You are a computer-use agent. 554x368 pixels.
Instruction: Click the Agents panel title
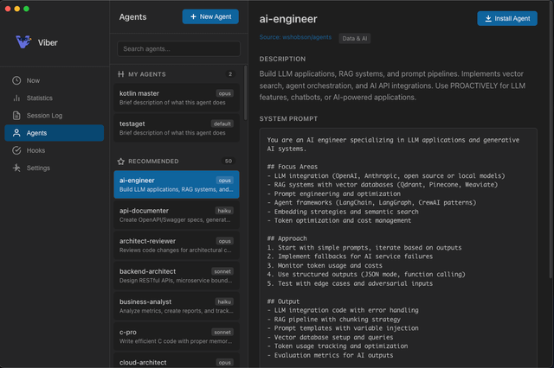[x=132, y=17]
